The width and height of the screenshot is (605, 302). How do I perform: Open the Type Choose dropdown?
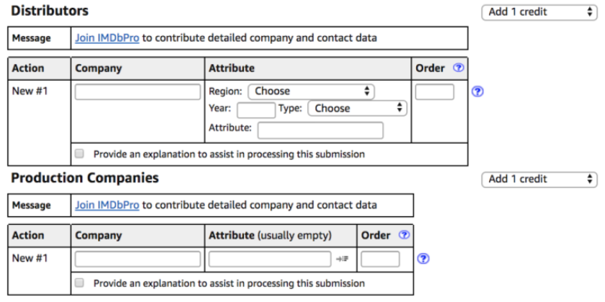357,108
